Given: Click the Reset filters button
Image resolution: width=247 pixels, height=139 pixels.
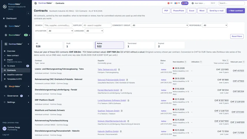Looking at the screenshot, I should pyautogui.click(x=237, y=36).
